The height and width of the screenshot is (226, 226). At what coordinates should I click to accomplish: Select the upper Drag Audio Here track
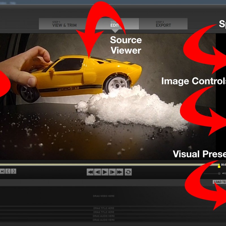click(104, 216)
